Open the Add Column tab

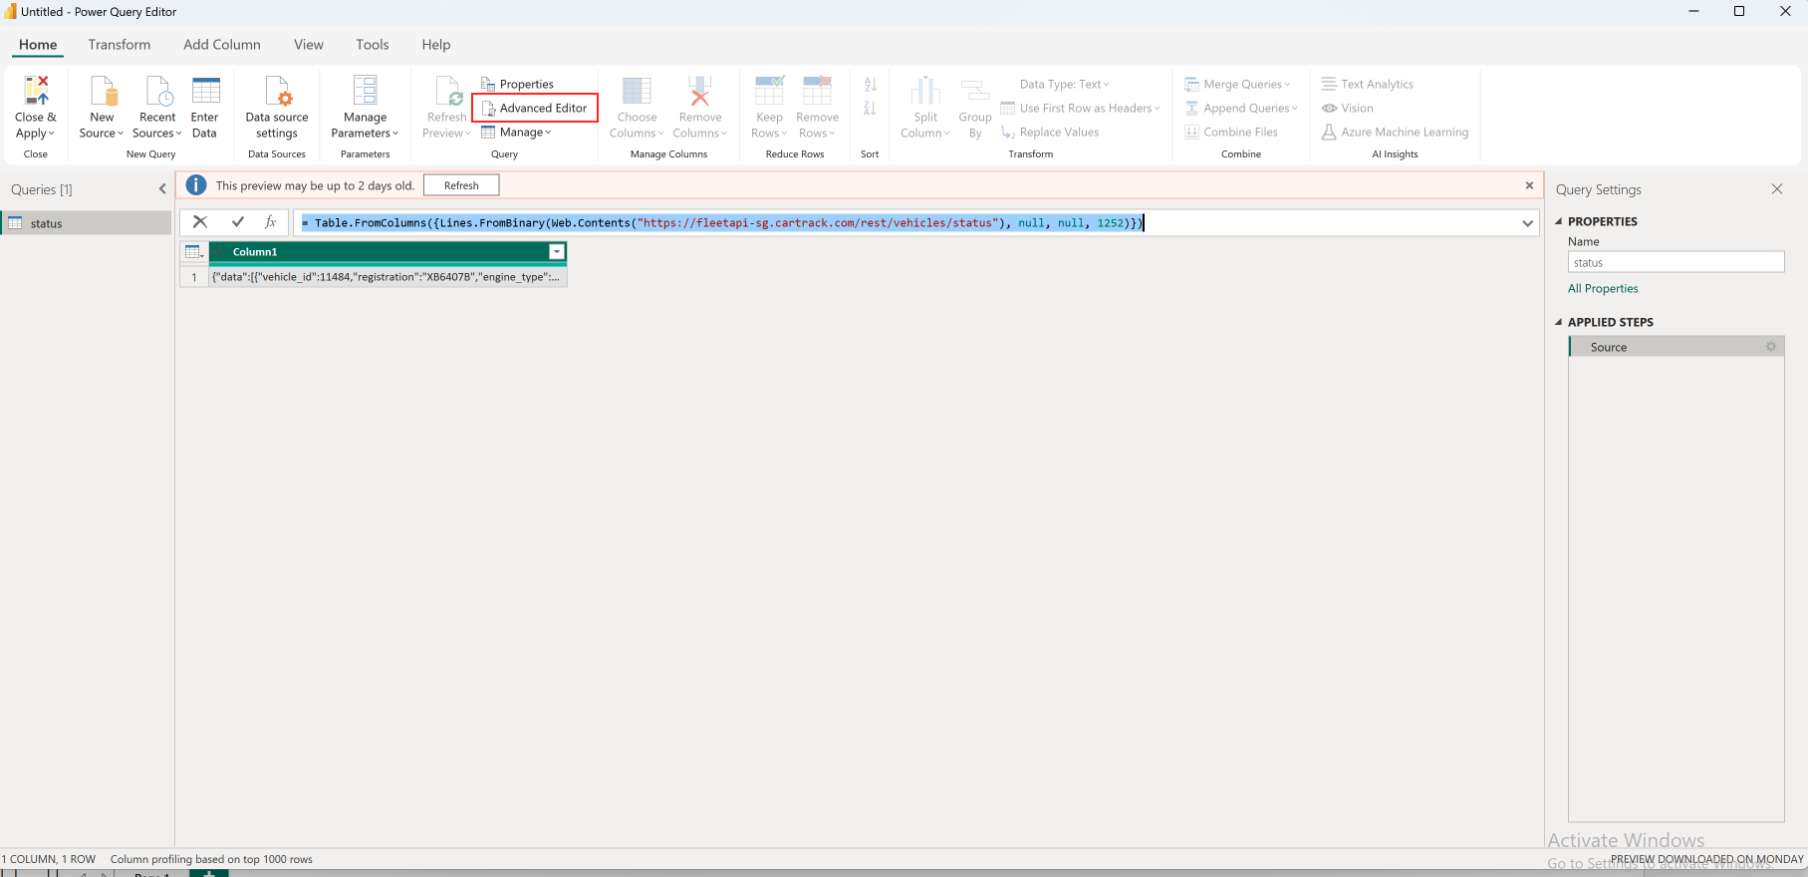(x=222, y=45)
